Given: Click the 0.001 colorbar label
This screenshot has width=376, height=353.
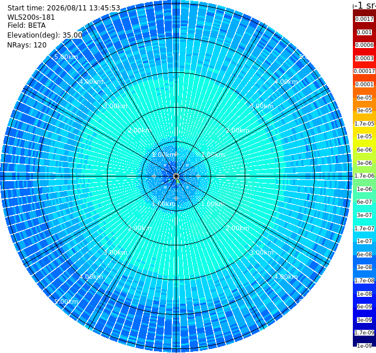Looking at the screenshot, I should click(x=364, y=32).
